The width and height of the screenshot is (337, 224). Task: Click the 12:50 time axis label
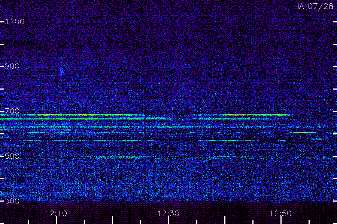tap(281, 213)
